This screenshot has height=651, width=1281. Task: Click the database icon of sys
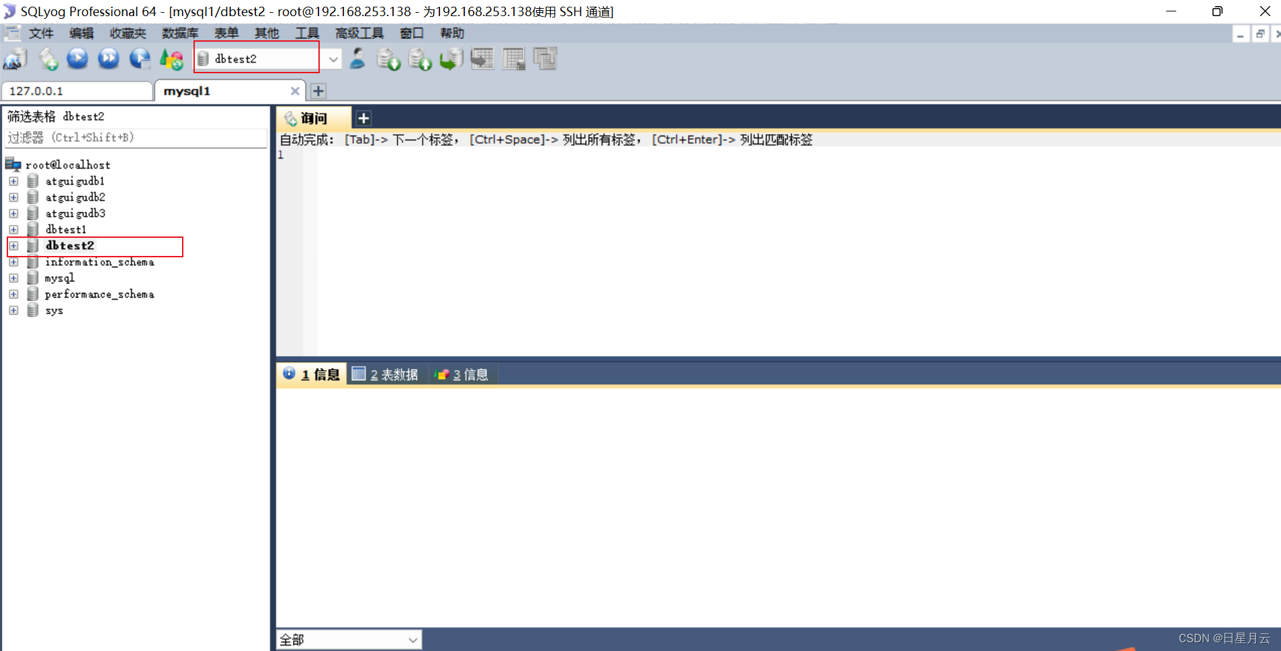coord(33,310)
